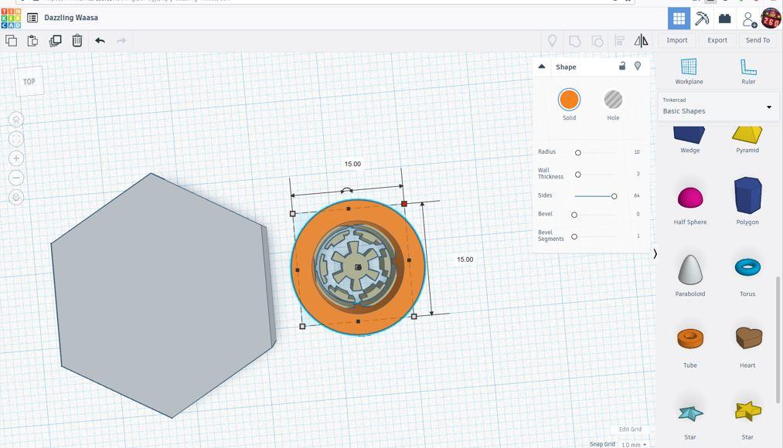Undo the last action

[100, 40]
